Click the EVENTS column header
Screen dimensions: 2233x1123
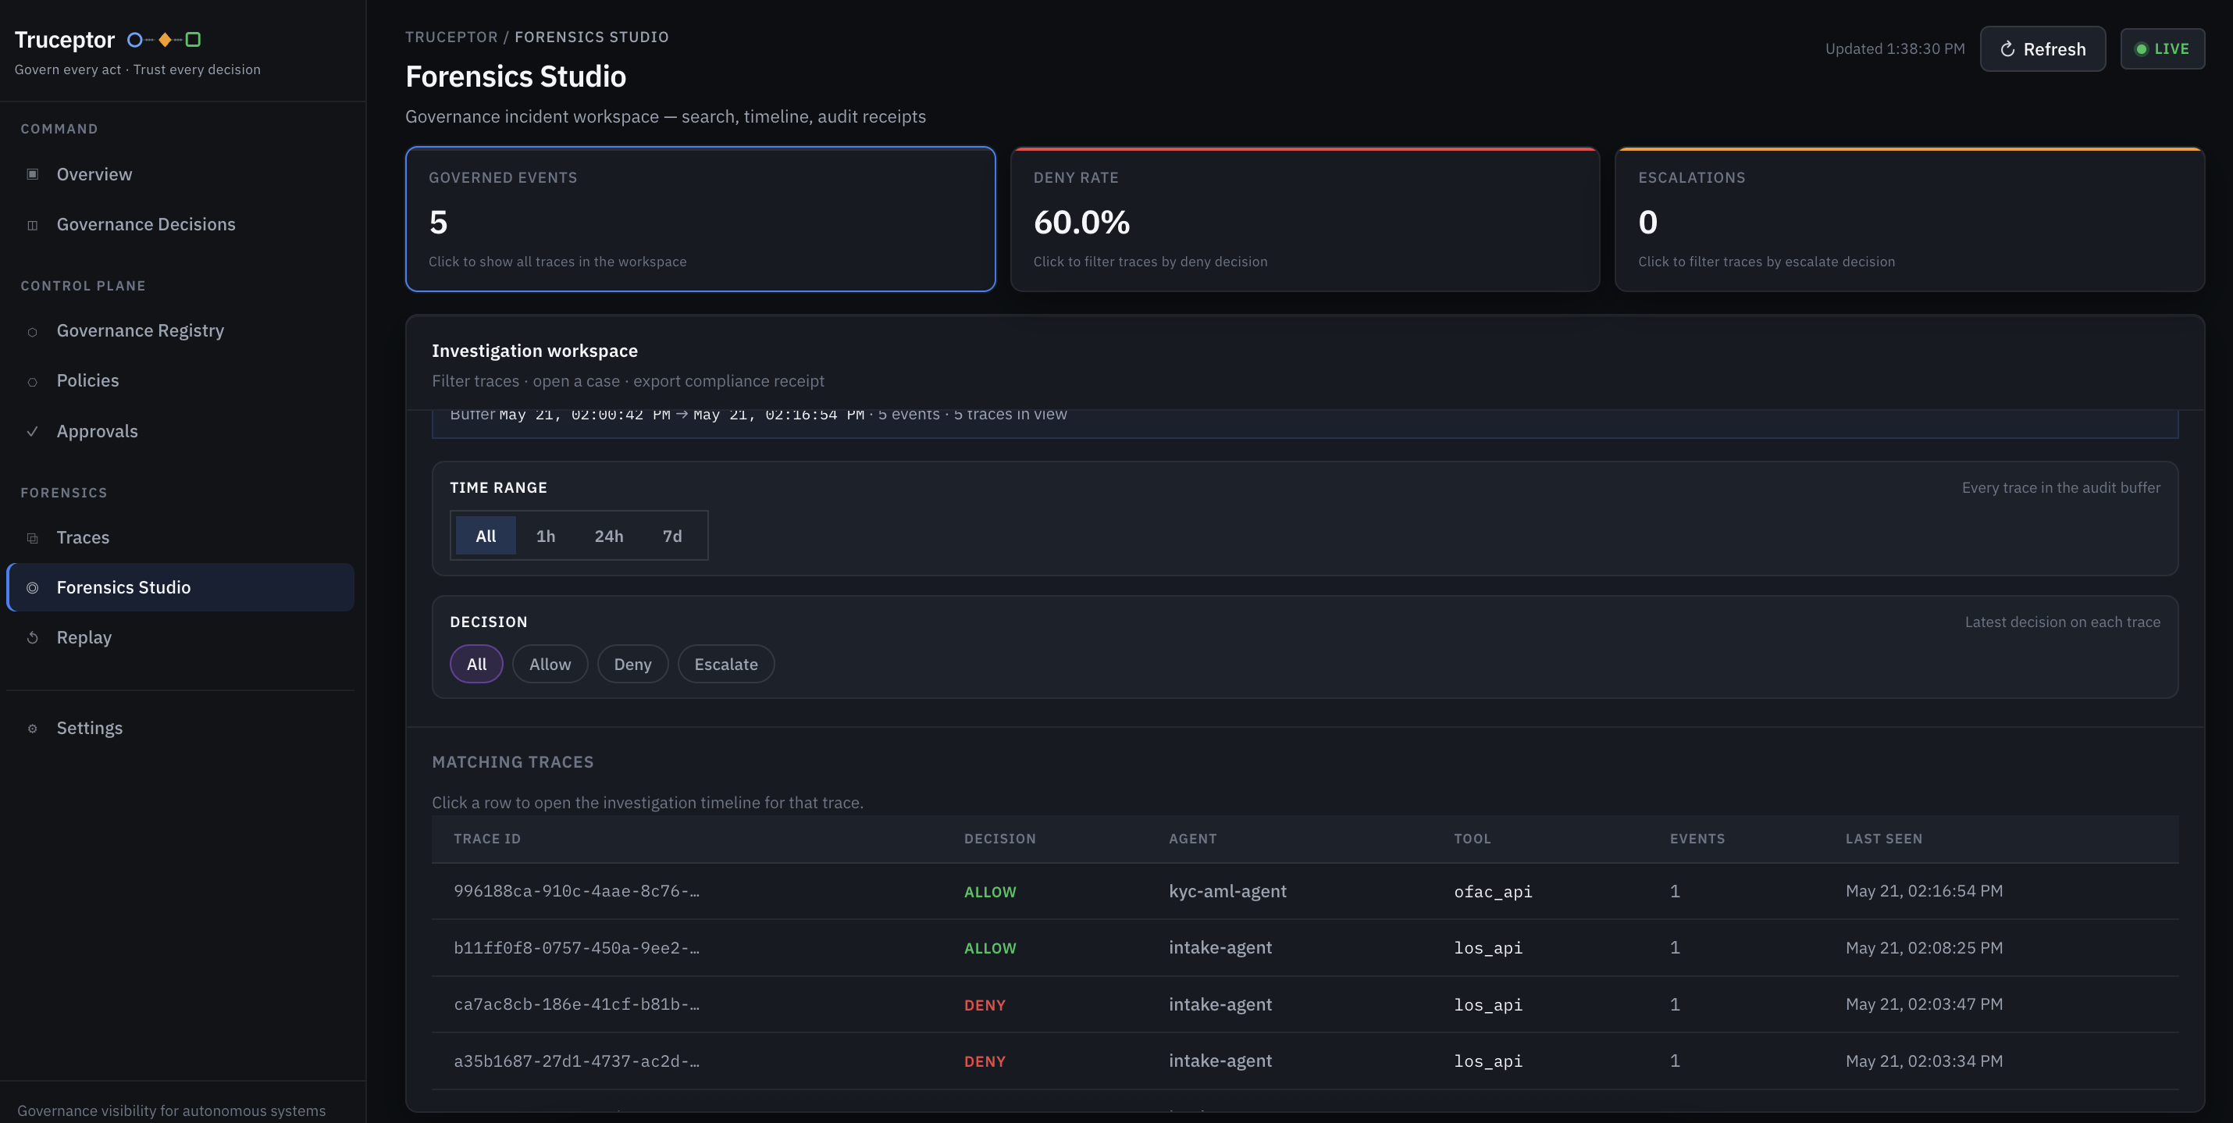[1697, 840]
